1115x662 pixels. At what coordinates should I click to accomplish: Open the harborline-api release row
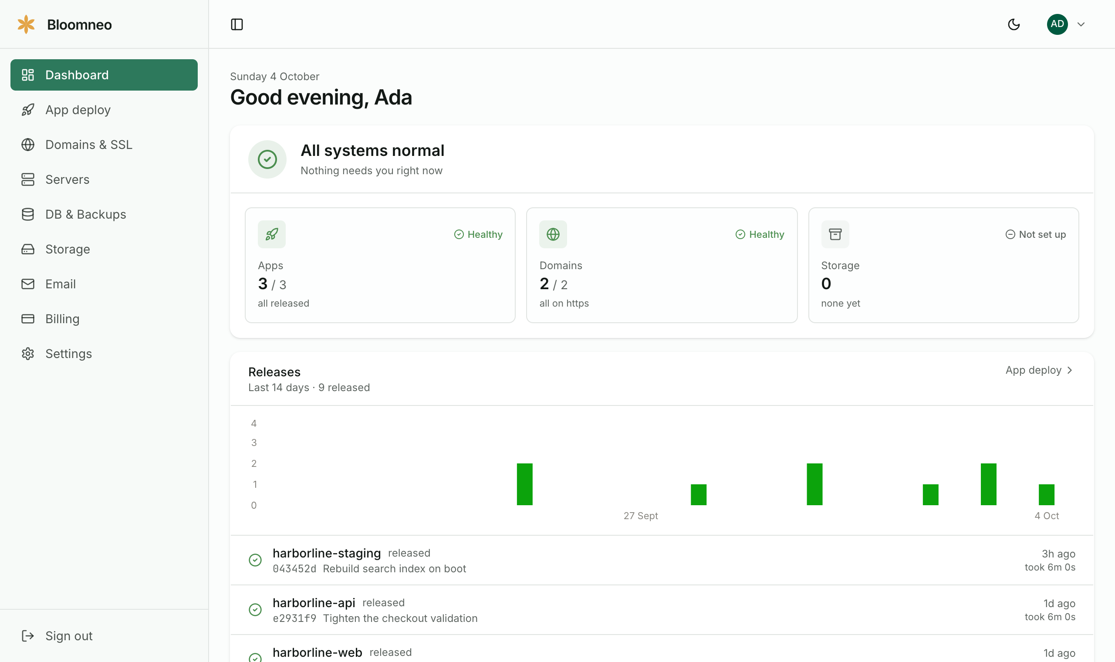[x=662, y=610]
